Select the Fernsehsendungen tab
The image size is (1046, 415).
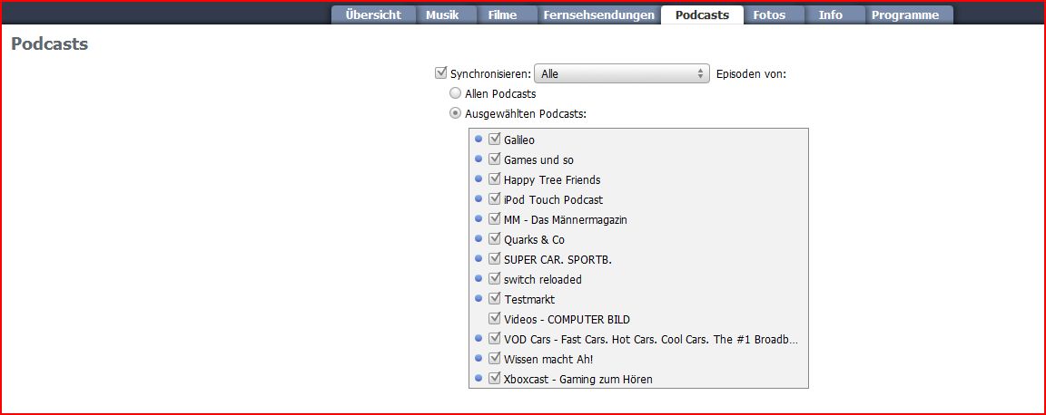point(599,15)
